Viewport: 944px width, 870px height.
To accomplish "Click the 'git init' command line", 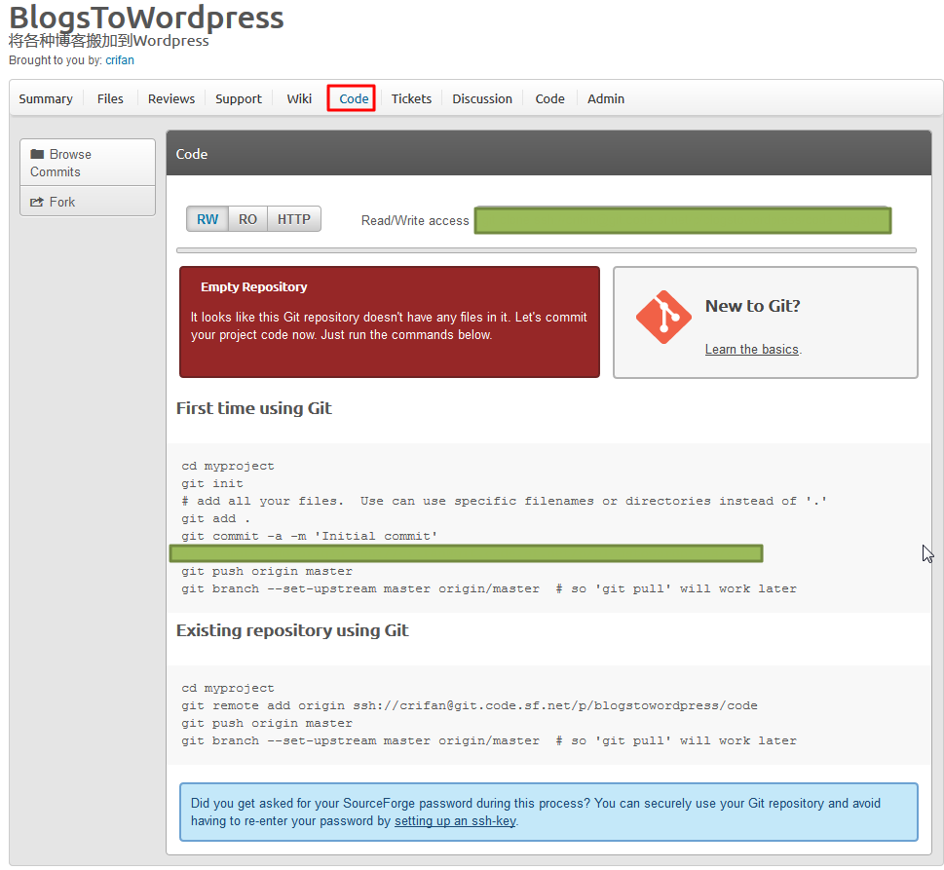I will coord(212,483).
